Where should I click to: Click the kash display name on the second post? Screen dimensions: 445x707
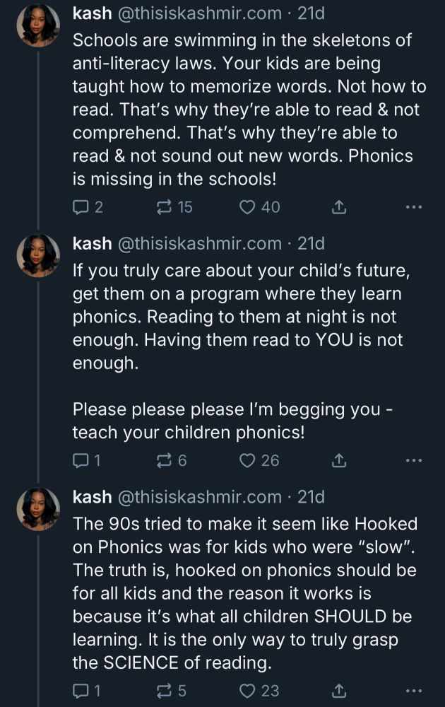[92, 244]
